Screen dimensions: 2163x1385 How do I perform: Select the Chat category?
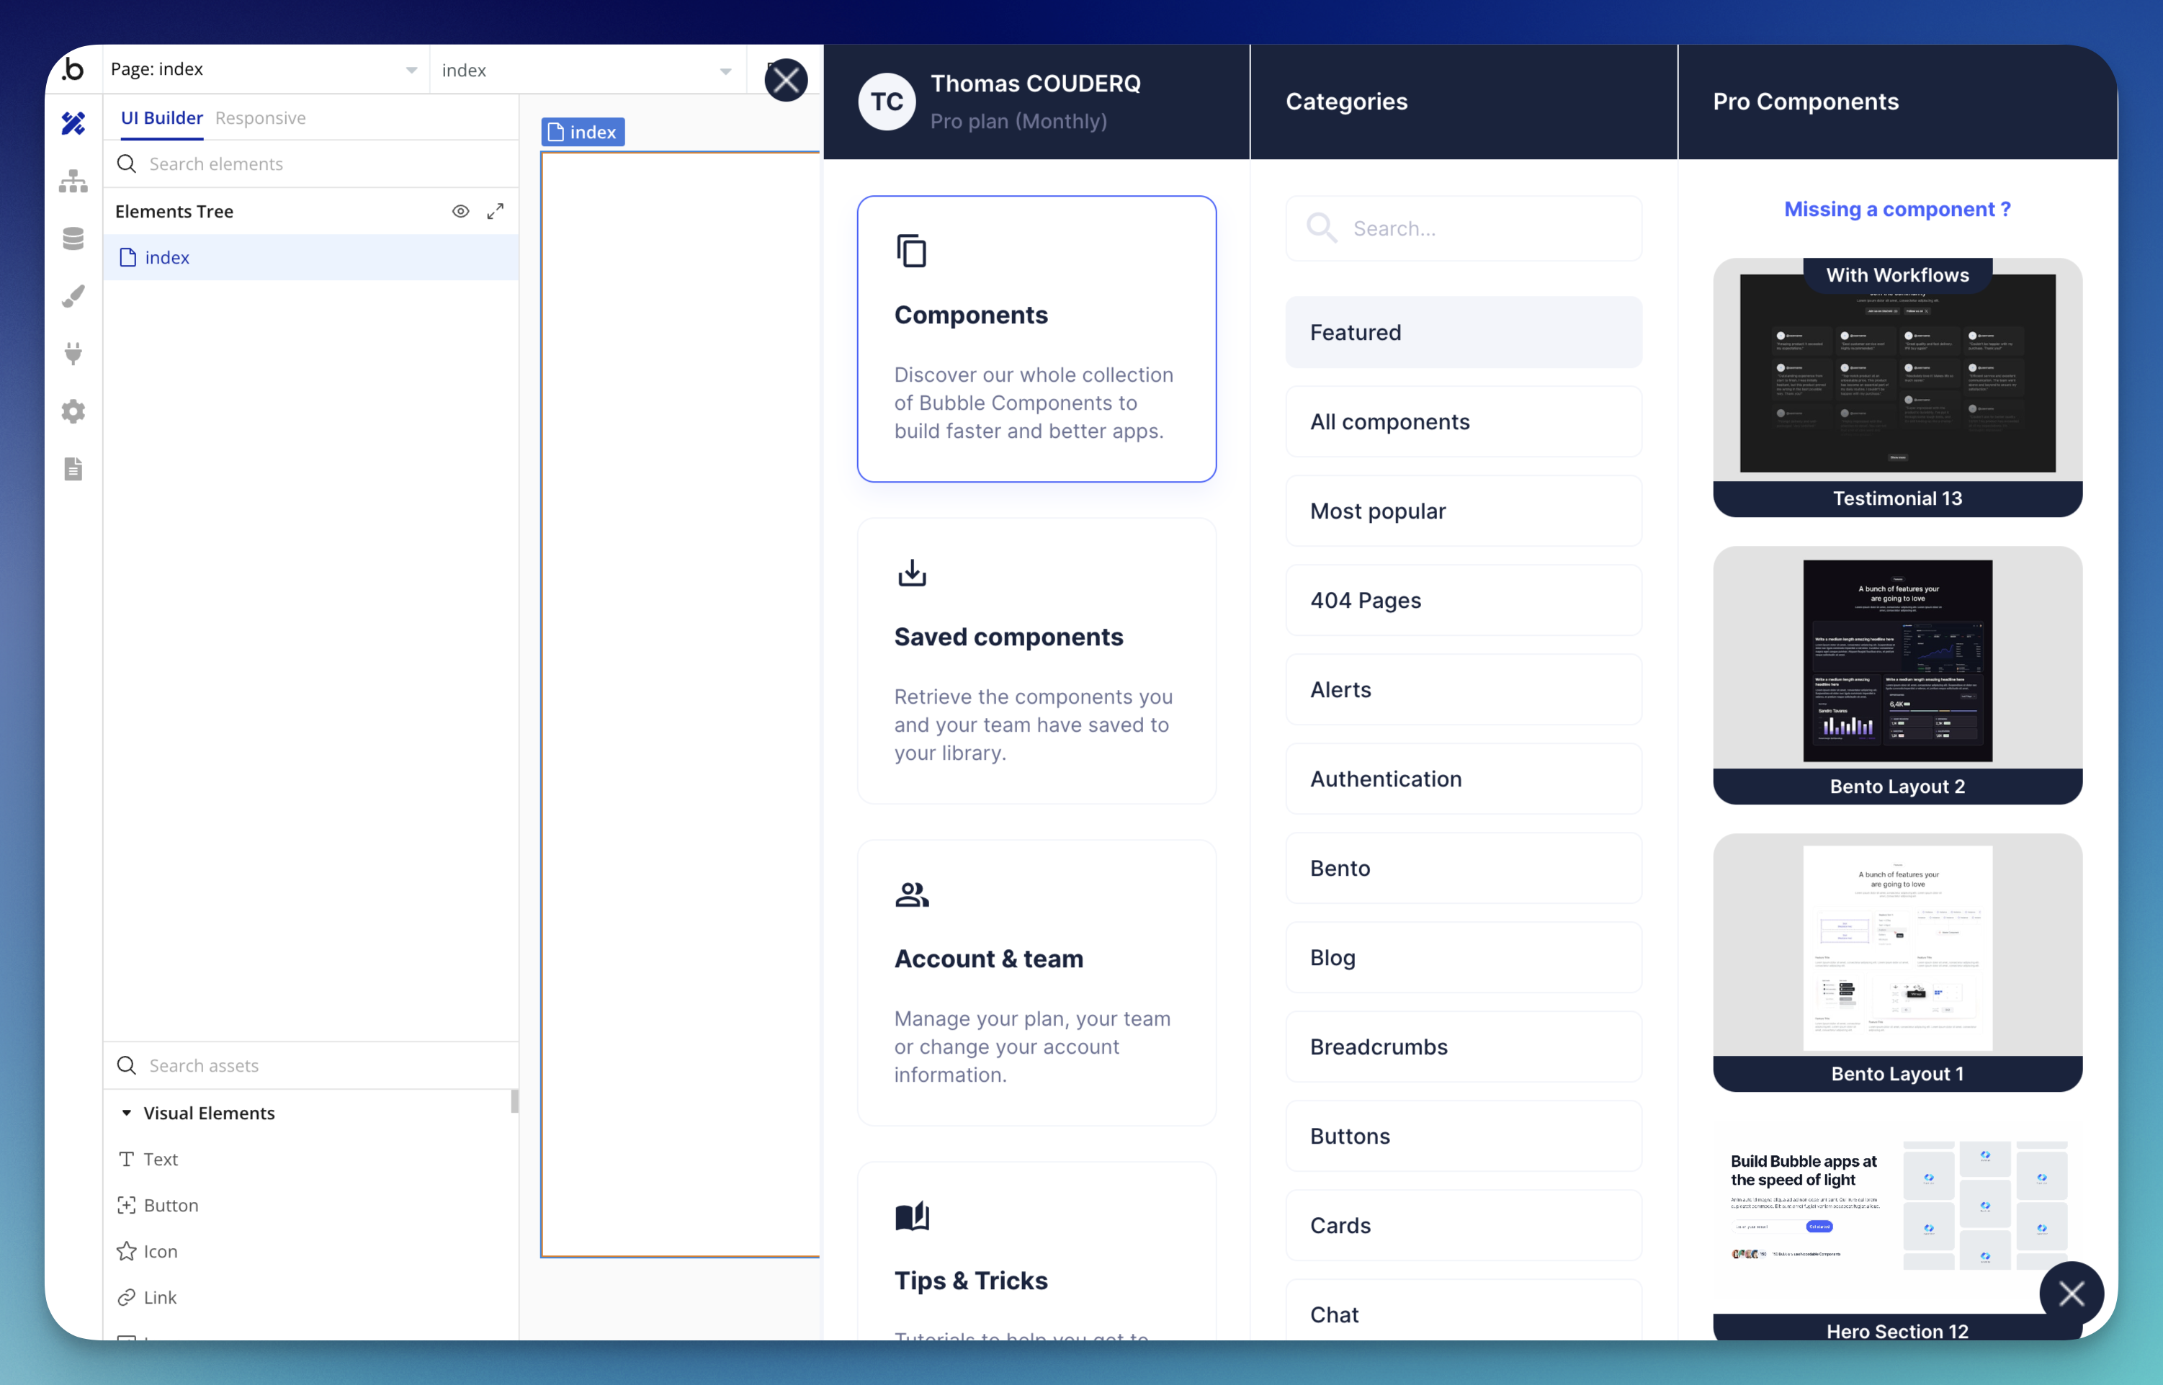[1464, 1309]
